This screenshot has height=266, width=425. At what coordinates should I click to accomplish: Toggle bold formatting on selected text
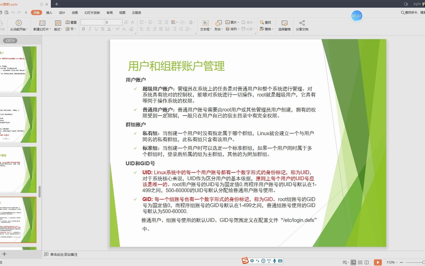[83, 29]
